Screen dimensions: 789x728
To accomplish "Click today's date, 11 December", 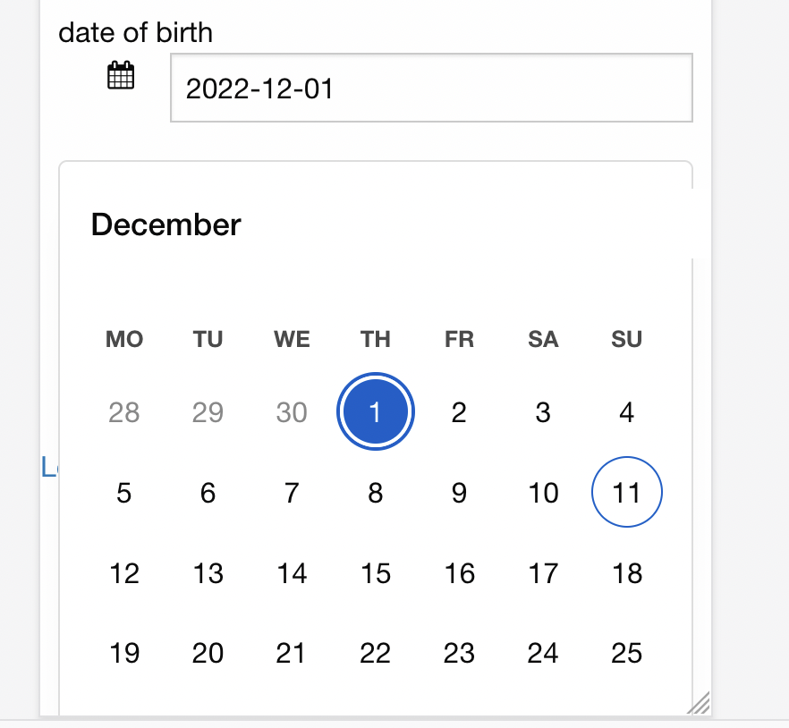I will click(626, 492).
